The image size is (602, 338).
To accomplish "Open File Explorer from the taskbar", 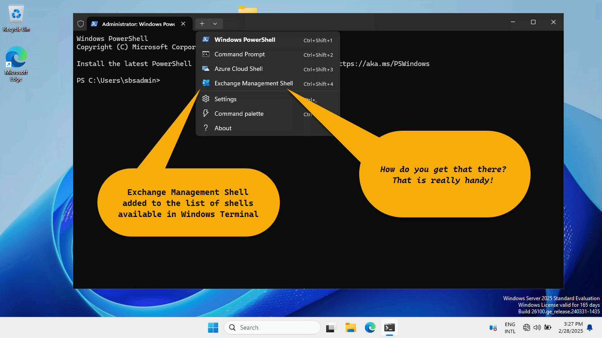I will click(x=350, y=327).
